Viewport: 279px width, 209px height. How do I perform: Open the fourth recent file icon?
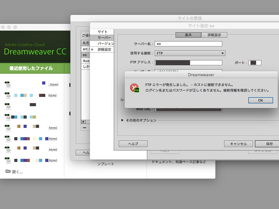[x=8, y=117]
